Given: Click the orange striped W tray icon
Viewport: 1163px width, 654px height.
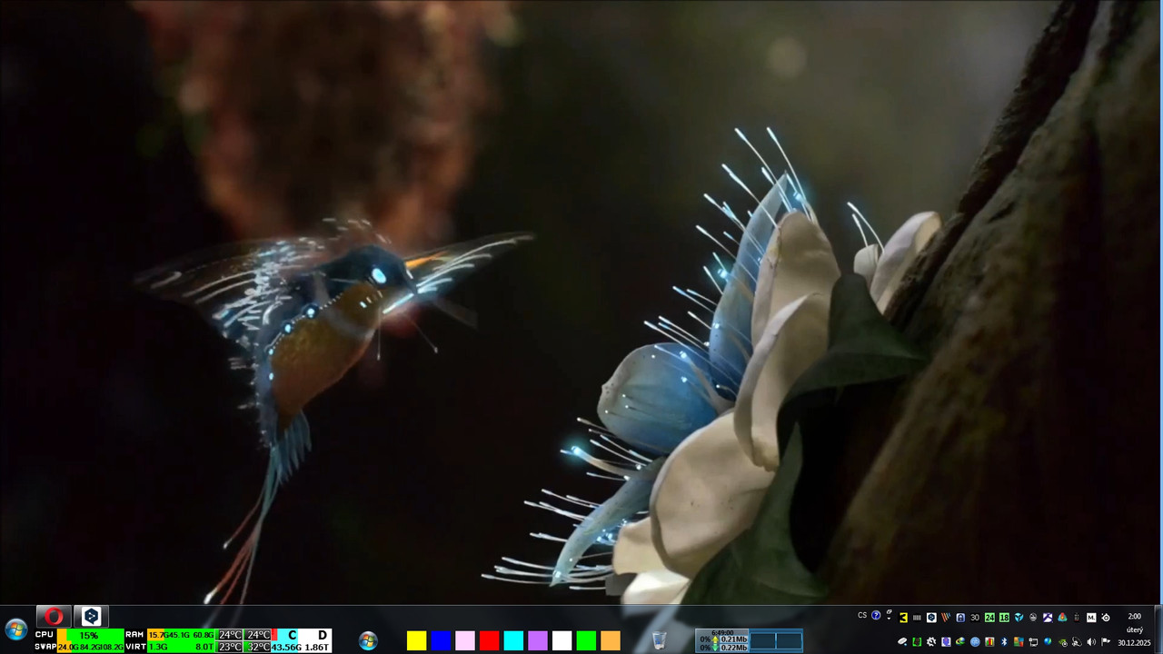Looking at the screenshot, I should 946,618.
